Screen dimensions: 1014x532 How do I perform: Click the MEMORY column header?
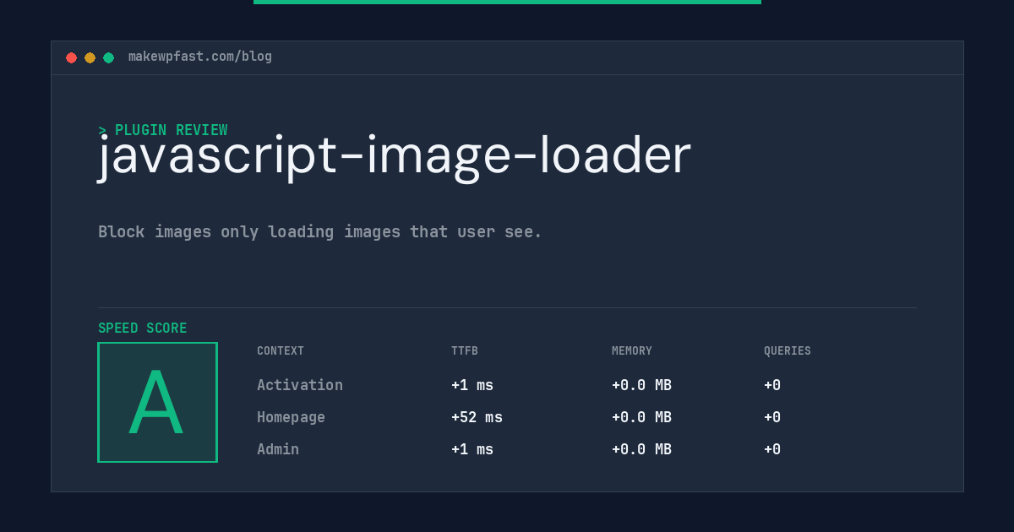(x=632, y=351)
